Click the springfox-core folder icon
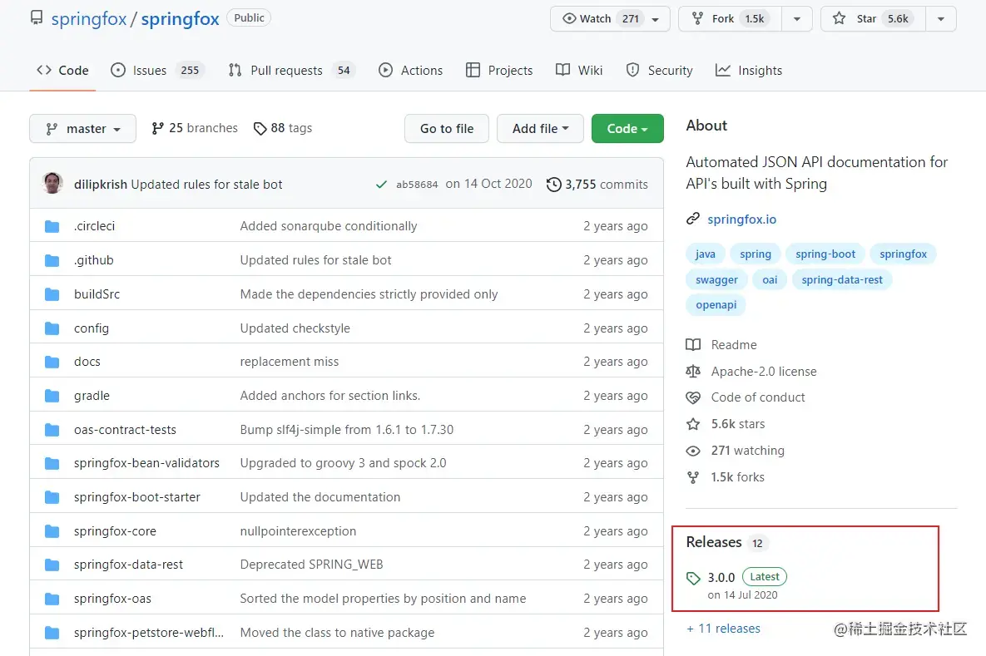This screenshot has width=986, height=656. [x=52, y=531]
